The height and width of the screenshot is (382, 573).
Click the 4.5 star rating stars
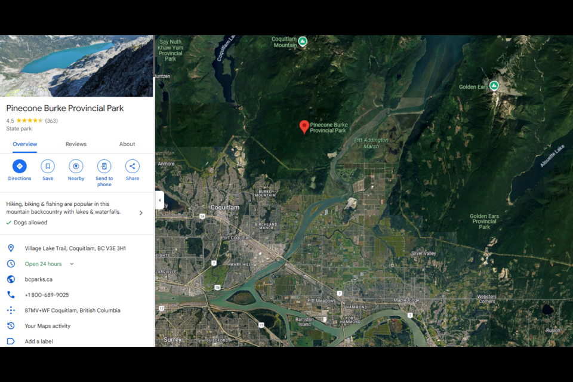pyautogui.click(x=30, y=121)
